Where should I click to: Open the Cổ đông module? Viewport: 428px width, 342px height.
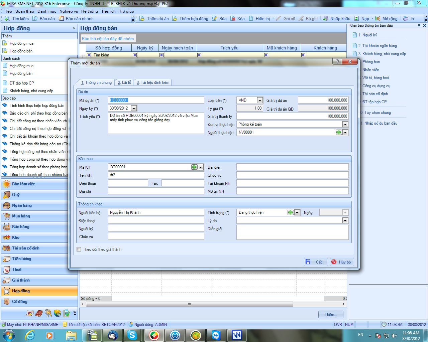pos(39,302)
